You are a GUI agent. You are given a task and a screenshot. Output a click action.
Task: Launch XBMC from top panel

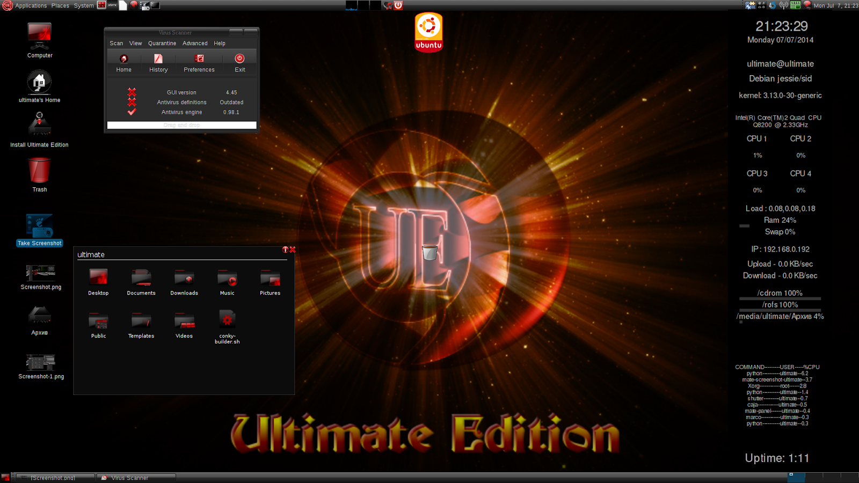pyautogui.click(x=112, y=5)
